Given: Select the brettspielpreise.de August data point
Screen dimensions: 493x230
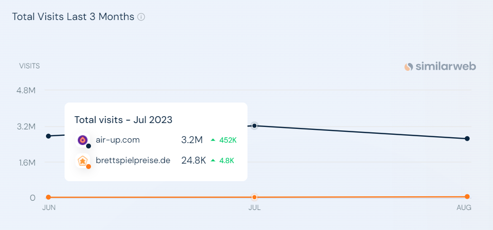Looking at the screenshot, I should pyautogui.click(x=467, y=197).
